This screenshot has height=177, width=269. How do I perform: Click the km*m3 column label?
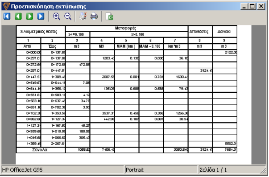coord(174,46)
